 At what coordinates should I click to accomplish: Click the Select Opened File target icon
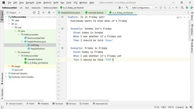click(34, 13)
